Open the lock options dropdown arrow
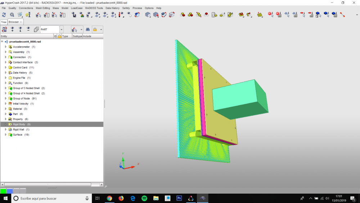 (x=101, y=30)
